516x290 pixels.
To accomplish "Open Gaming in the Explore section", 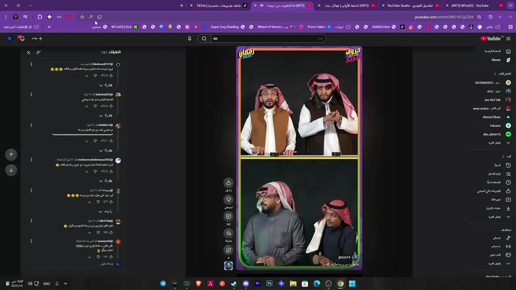I will [x=500, y=255].
